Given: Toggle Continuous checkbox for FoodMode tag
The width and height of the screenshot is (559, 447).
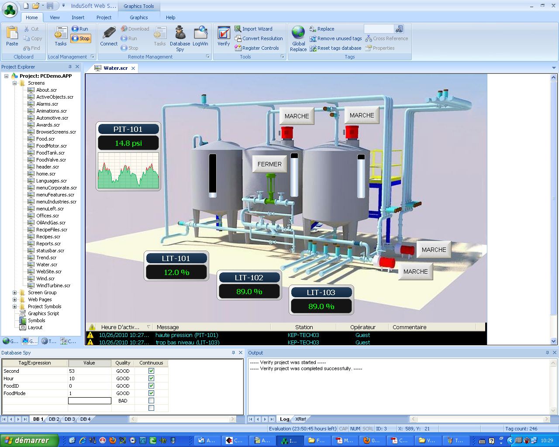Looking at the screenshot, I should [x=151, y=393].
